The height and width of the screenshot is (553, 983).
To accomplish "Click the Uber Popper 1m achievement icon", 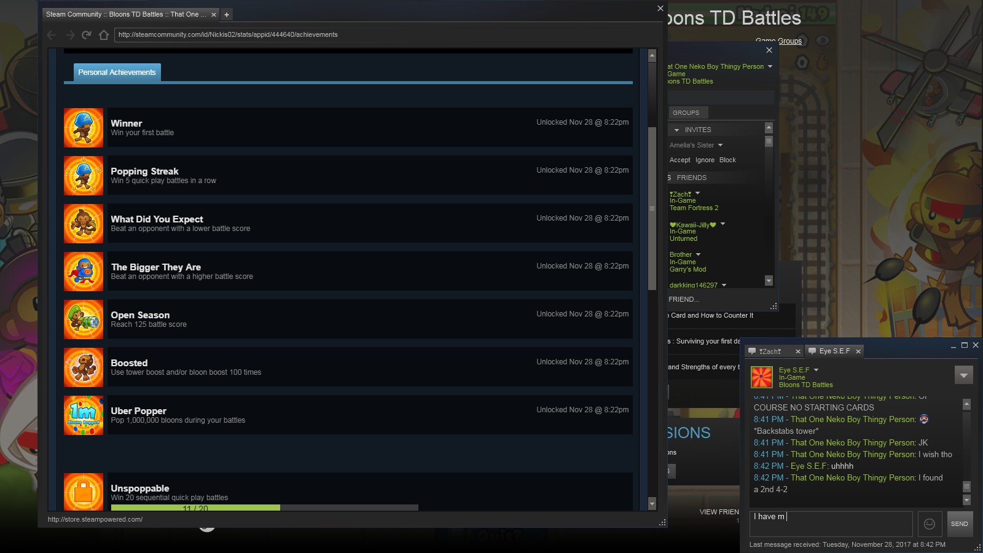I will coord(84,415).
